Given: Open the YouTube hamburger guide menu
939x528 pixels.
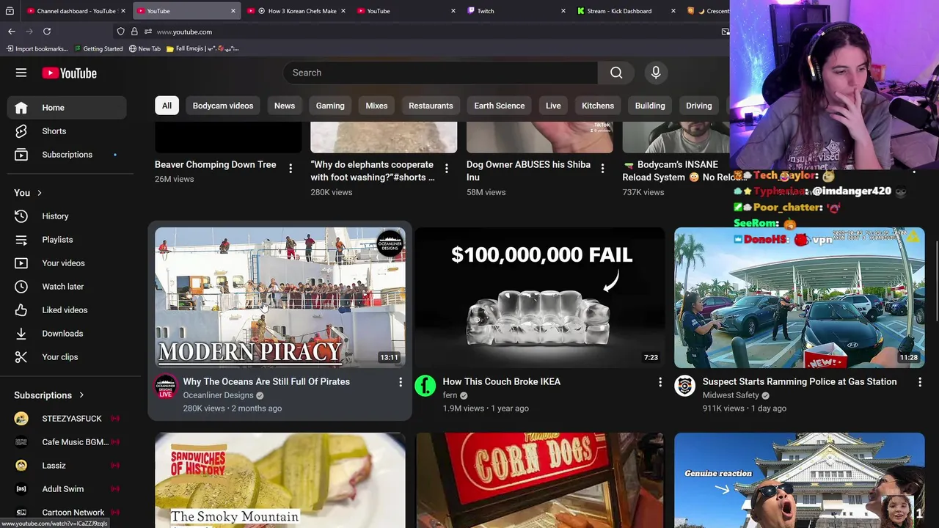Looking at the screenshot, I should [21, 73].
